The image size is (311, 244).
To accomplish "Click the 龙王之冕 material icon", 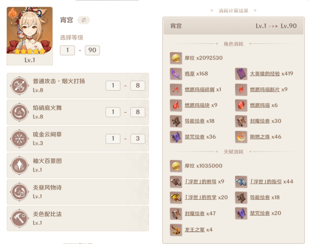I will pos(176,230).
